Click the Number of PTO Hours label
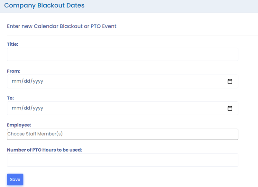 44,150
